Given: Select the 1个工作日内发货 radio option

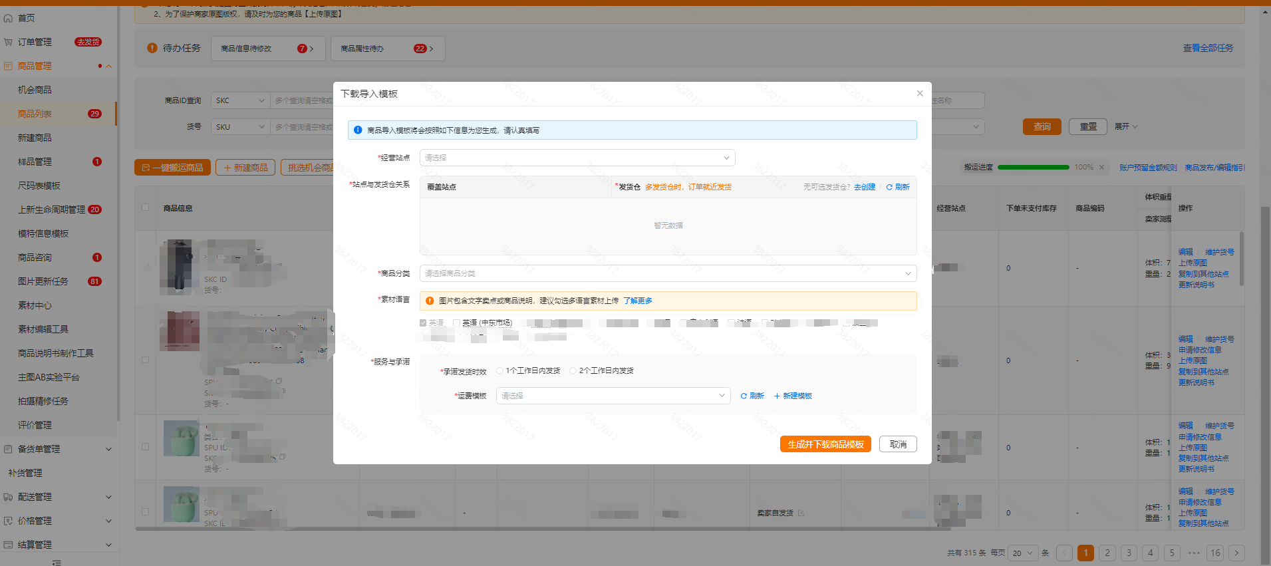Looking at the screenshot, I should tap(499, 371).
